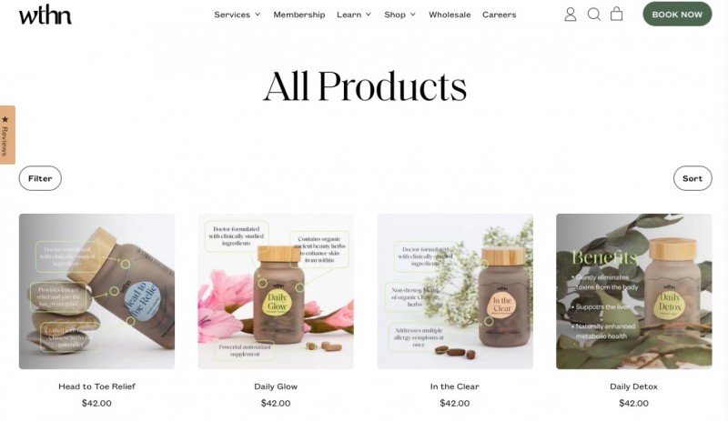Open the Wholesale menu item

pos(450,15)
